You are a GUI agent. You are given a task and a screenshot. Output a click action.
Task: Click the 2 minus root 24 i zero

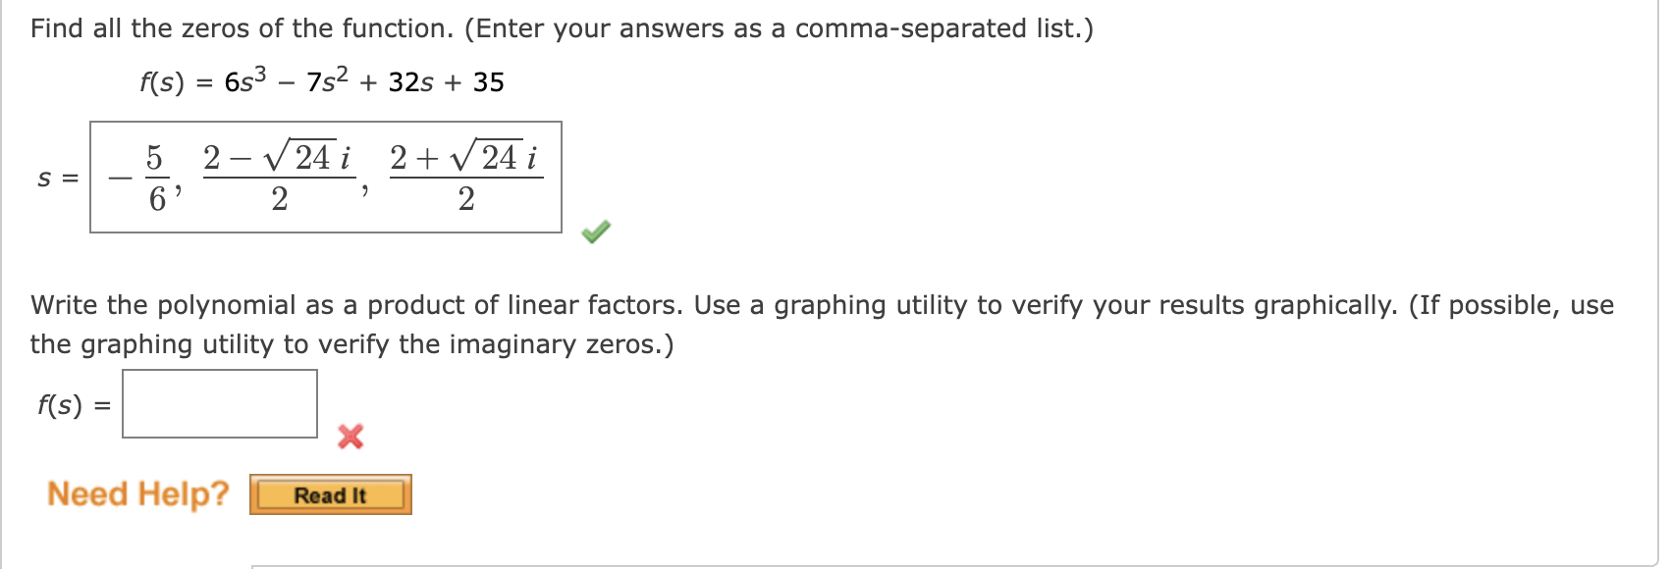[x=279, y=178]
